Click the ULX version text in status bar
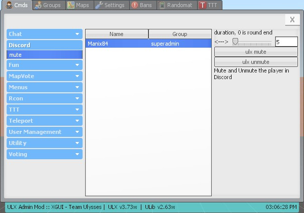Viewport: 304px width, 213px height. point(123,207)
